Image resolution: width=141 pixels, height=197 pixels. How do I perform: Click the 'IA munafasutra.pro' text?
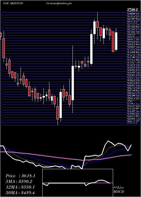pos(59,3)
